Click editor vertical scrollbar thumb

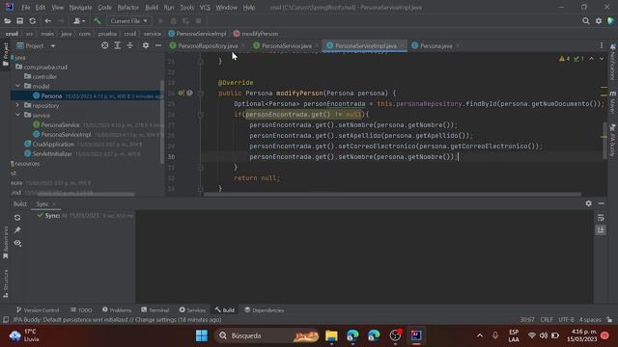[604, 141]
